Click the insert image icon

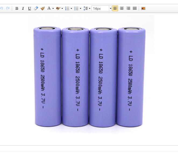coord(143,8)
